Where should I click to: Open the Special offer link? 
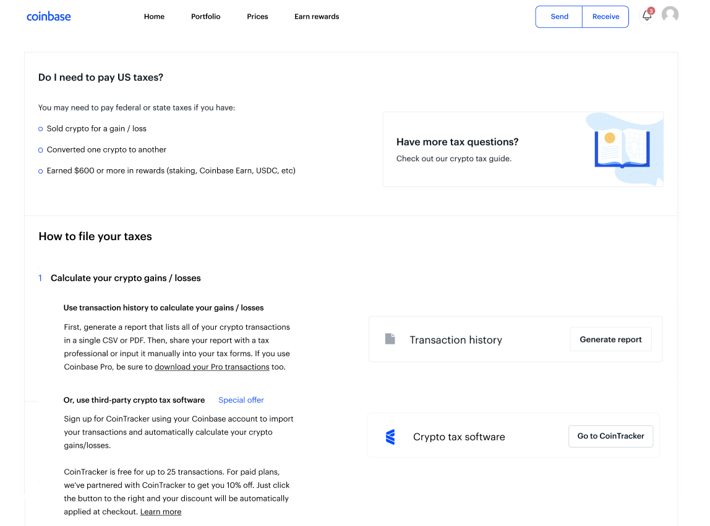pos(241,400)
